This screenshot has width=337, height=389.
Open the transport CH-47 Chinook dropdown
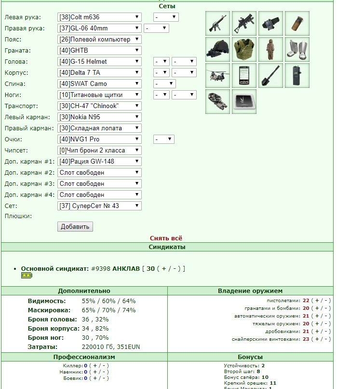(x=99, y=106)
